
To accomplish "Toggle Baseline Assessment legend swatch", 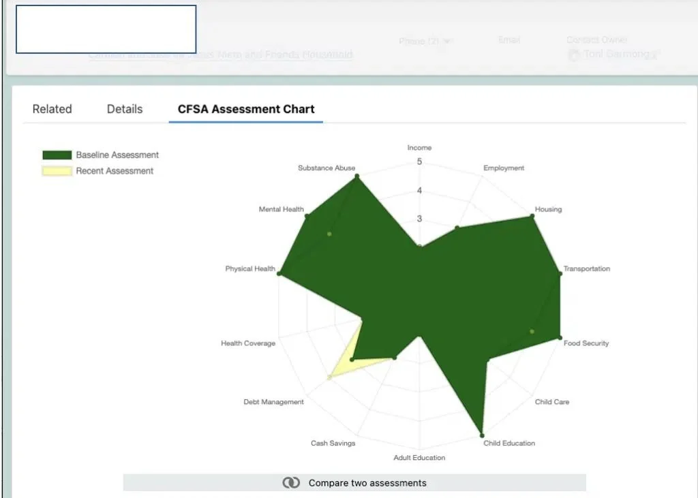I will (57, 155).
